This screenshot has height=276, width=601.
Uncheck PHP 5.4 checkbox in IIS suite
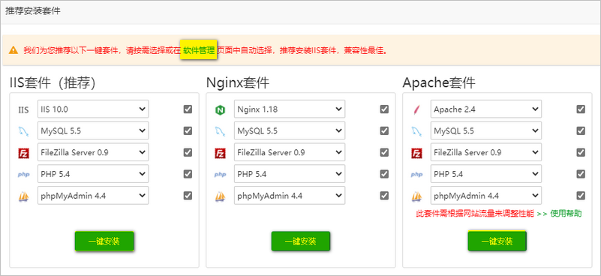coord(188,174)
